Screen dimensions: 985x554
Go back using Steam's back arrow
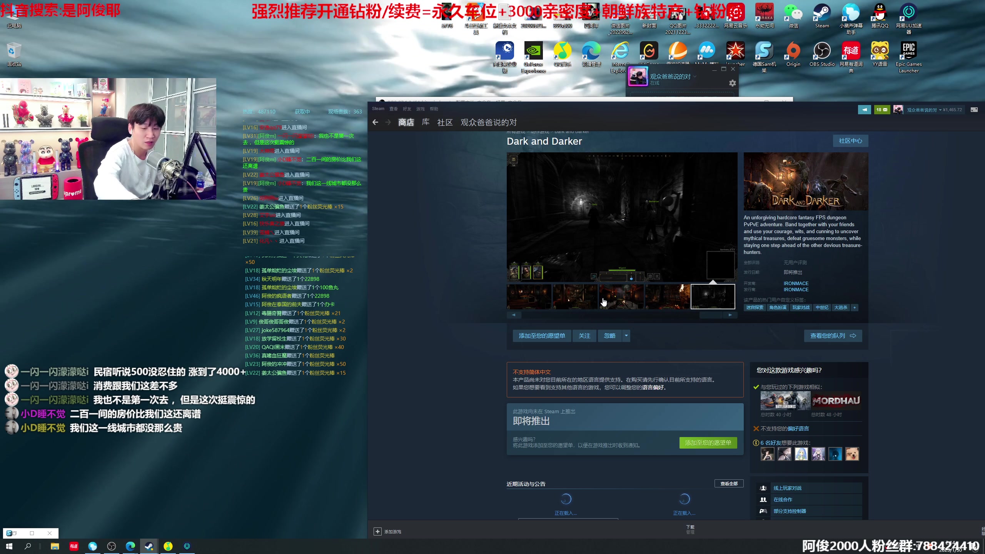tap(376, 122)
